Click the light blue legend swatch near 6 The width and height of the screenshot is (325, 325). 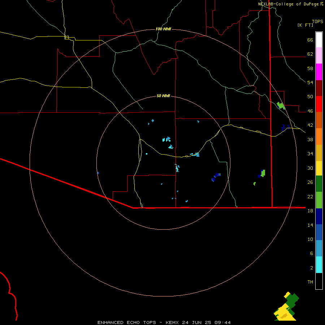click(319, 248)
